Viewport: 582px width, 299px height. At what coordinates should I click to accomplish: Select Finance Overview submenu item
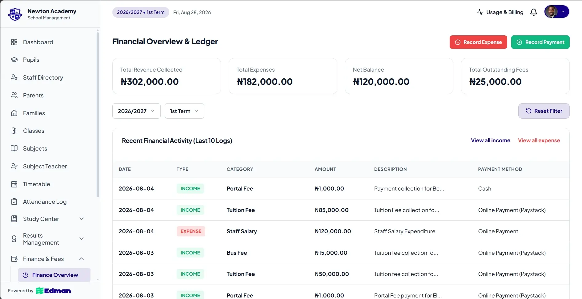tap(54, 275)
